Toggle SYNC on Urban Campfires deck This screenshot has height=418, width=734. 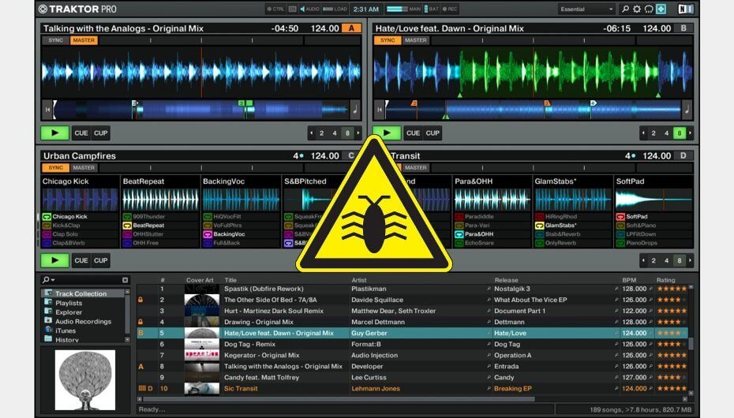pos(56,167)
